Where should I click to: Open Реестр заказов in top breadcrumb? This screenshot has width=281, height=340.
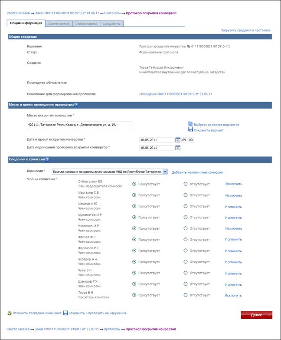[18, 13]
